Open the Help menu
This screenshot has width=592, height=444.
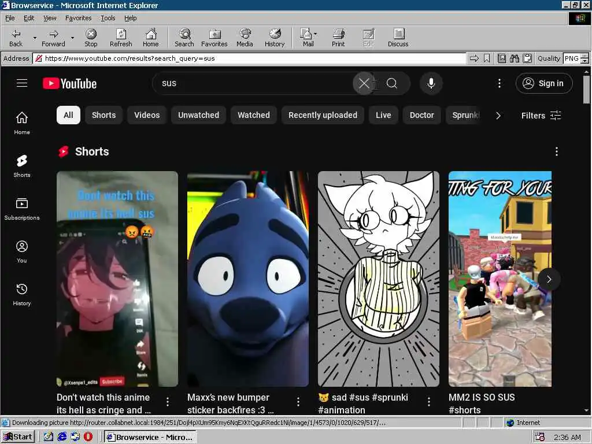(130, 18)
